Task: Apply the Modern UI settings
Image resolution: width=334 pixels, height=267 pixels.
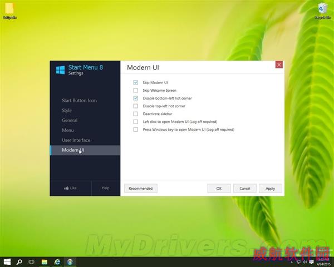Action: click(x=271, y=189)
